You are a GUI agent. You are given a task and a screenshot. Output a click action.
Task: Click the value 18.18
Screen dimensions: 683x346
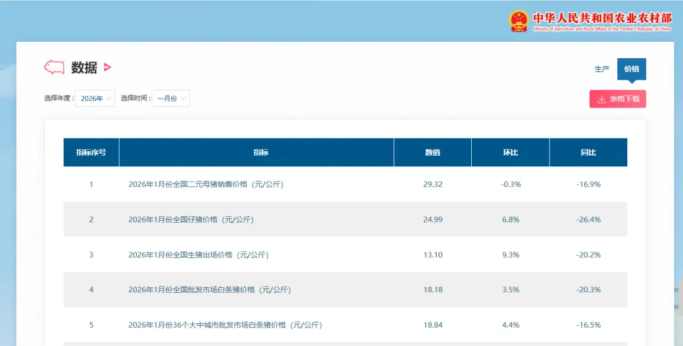(x=433, y=290)
